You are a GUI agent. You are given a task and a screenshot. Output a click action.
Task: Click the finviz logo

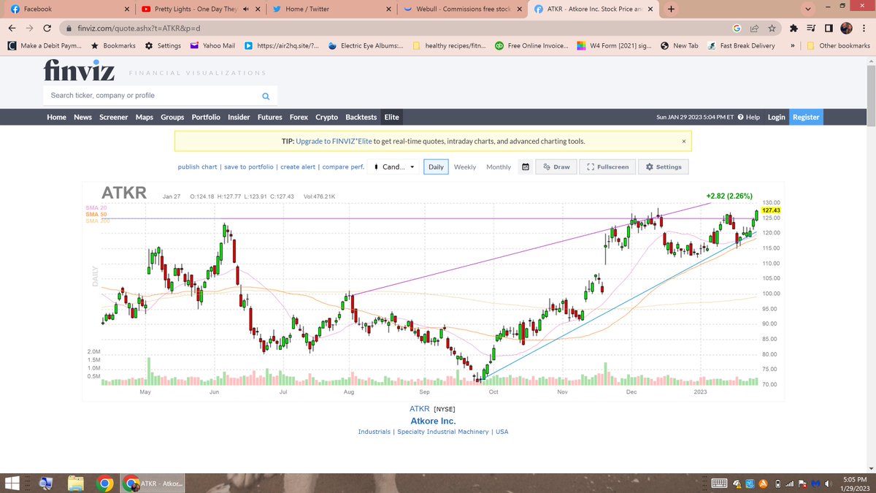(80, 72)
